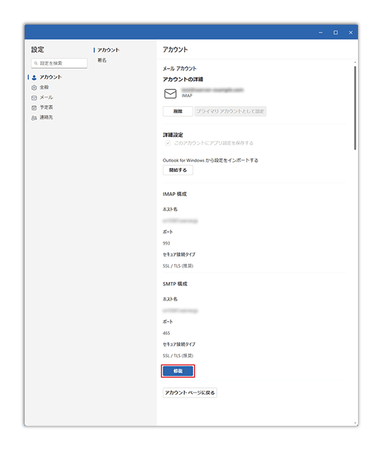
Task: Minimize the settings window
Action: (x=321, y=33)
